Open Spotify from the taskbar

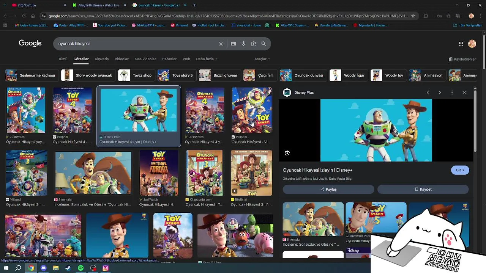(80, 268)
